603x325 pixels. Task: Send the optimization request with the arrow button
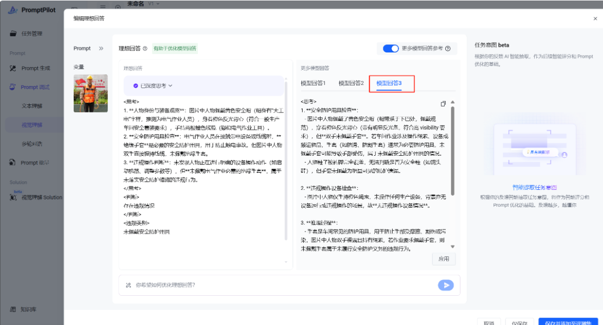coord(446,285)
